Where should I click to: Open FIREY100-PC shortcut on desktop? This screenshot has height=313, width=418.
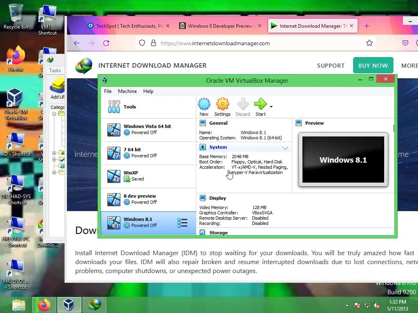[x=16, y=232]
